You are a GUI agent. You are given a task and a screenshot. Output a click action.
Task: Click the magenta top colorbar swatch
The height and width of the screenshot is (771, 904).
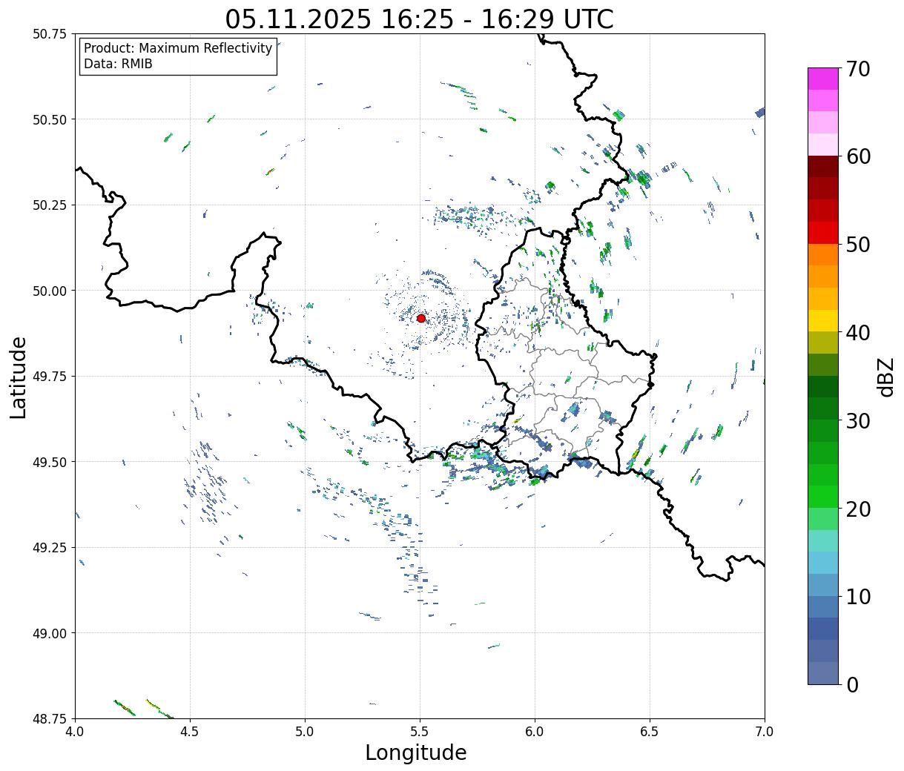tap(823, 79)
